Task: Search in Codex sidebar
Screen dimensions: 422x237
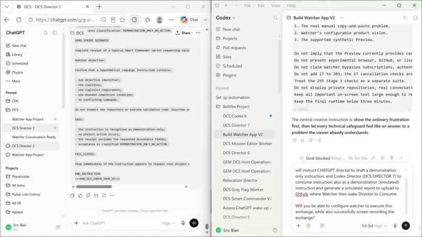Action: (x=275, y=18)
